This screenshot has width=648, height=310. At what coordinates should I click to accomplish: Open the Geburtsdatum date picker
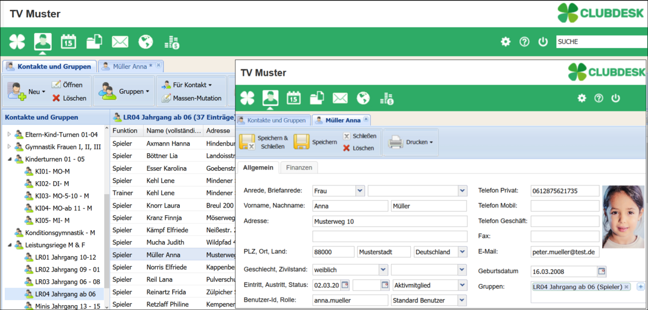click(602, 271)
